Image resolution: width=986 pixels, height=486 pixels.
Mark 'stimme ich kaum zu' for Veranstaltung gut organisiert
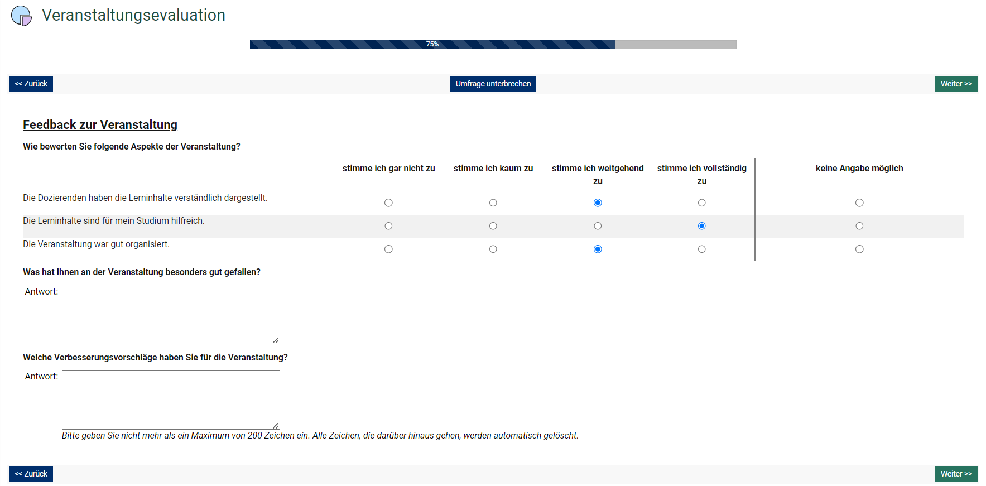[x=493, y=249]
